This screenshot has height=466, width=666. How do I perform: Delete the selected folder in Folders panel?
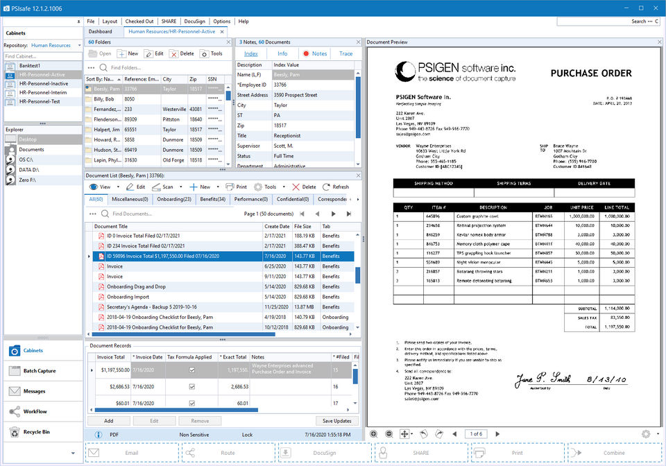coord(182,53)
